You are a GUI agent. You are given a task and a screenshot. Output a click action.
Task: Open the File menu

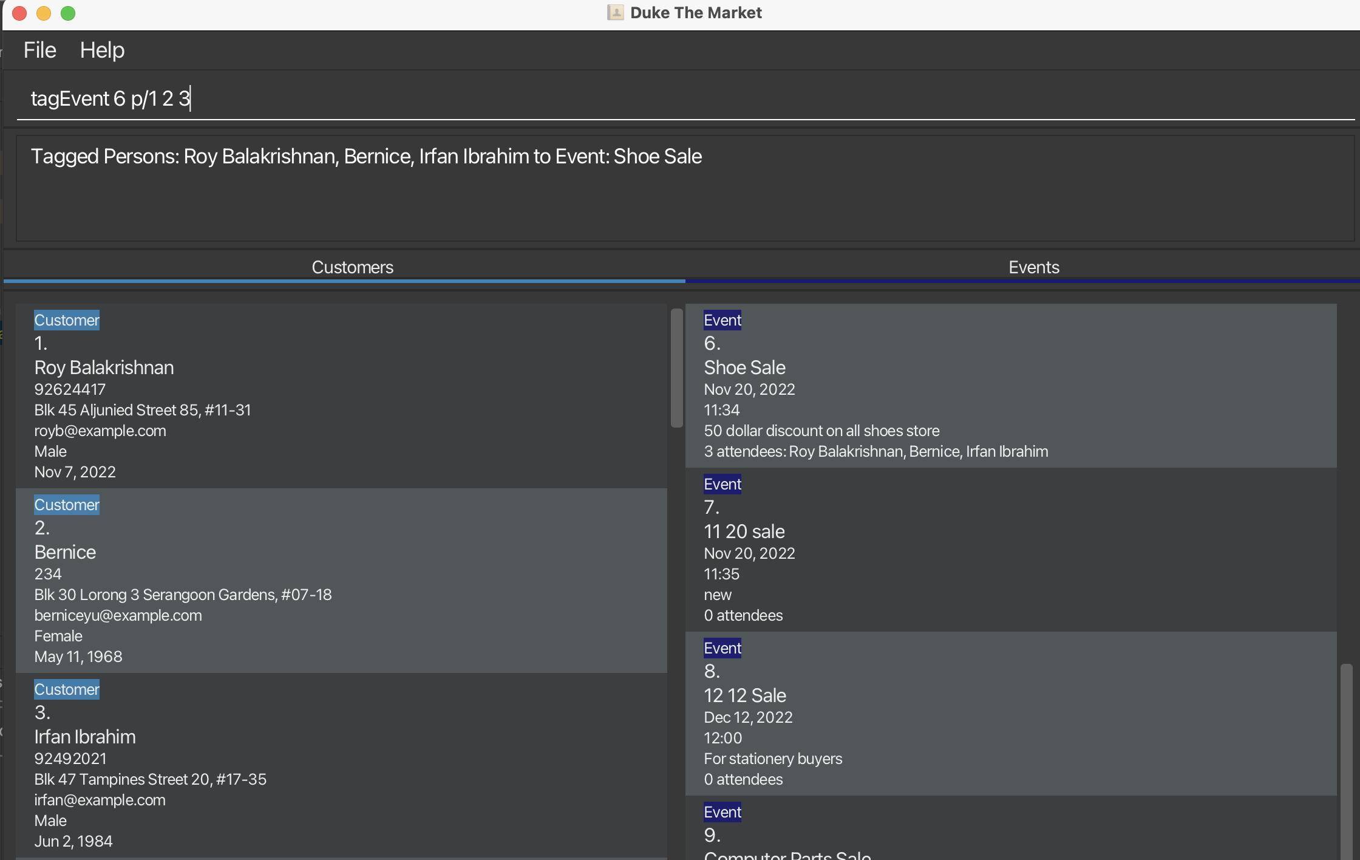[39, 50]
